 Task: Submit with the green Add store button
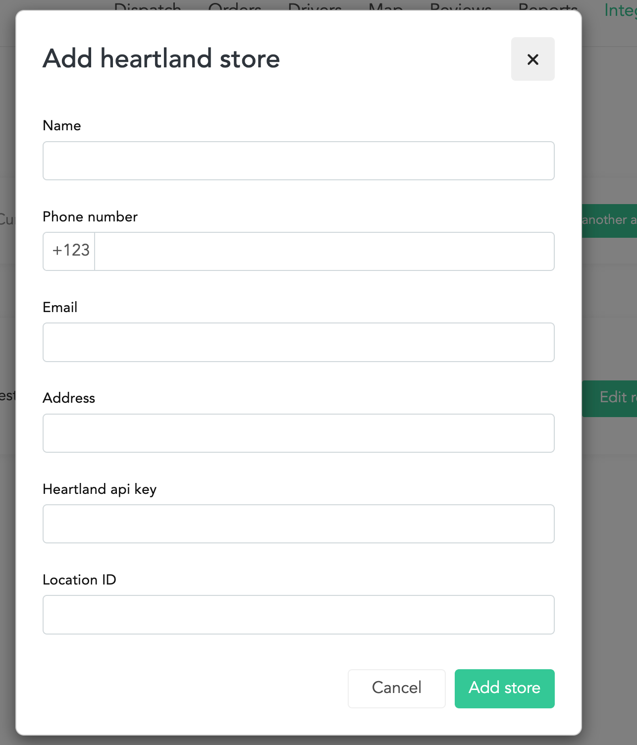point(505,689)
